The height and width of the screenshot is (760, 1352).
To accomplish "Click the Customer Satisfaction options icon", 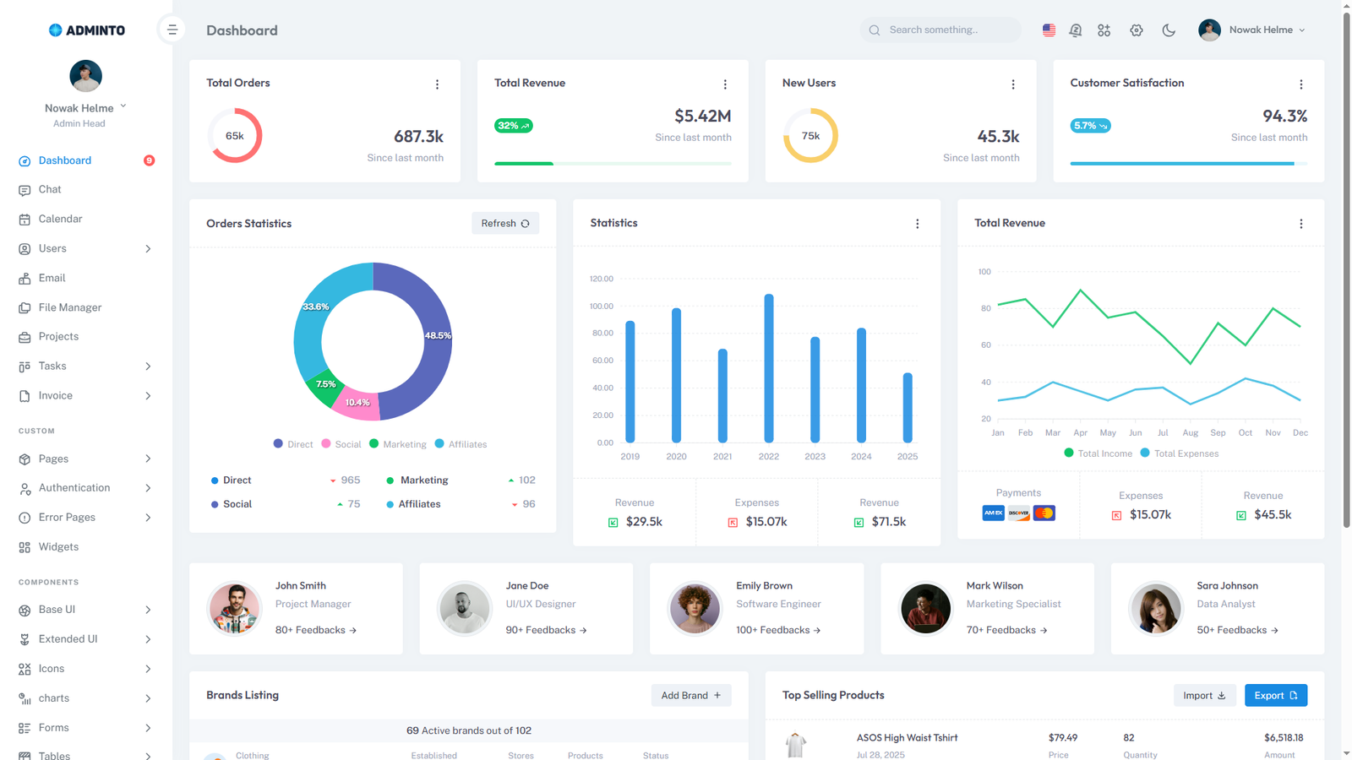I will (x=1300, y=84).
